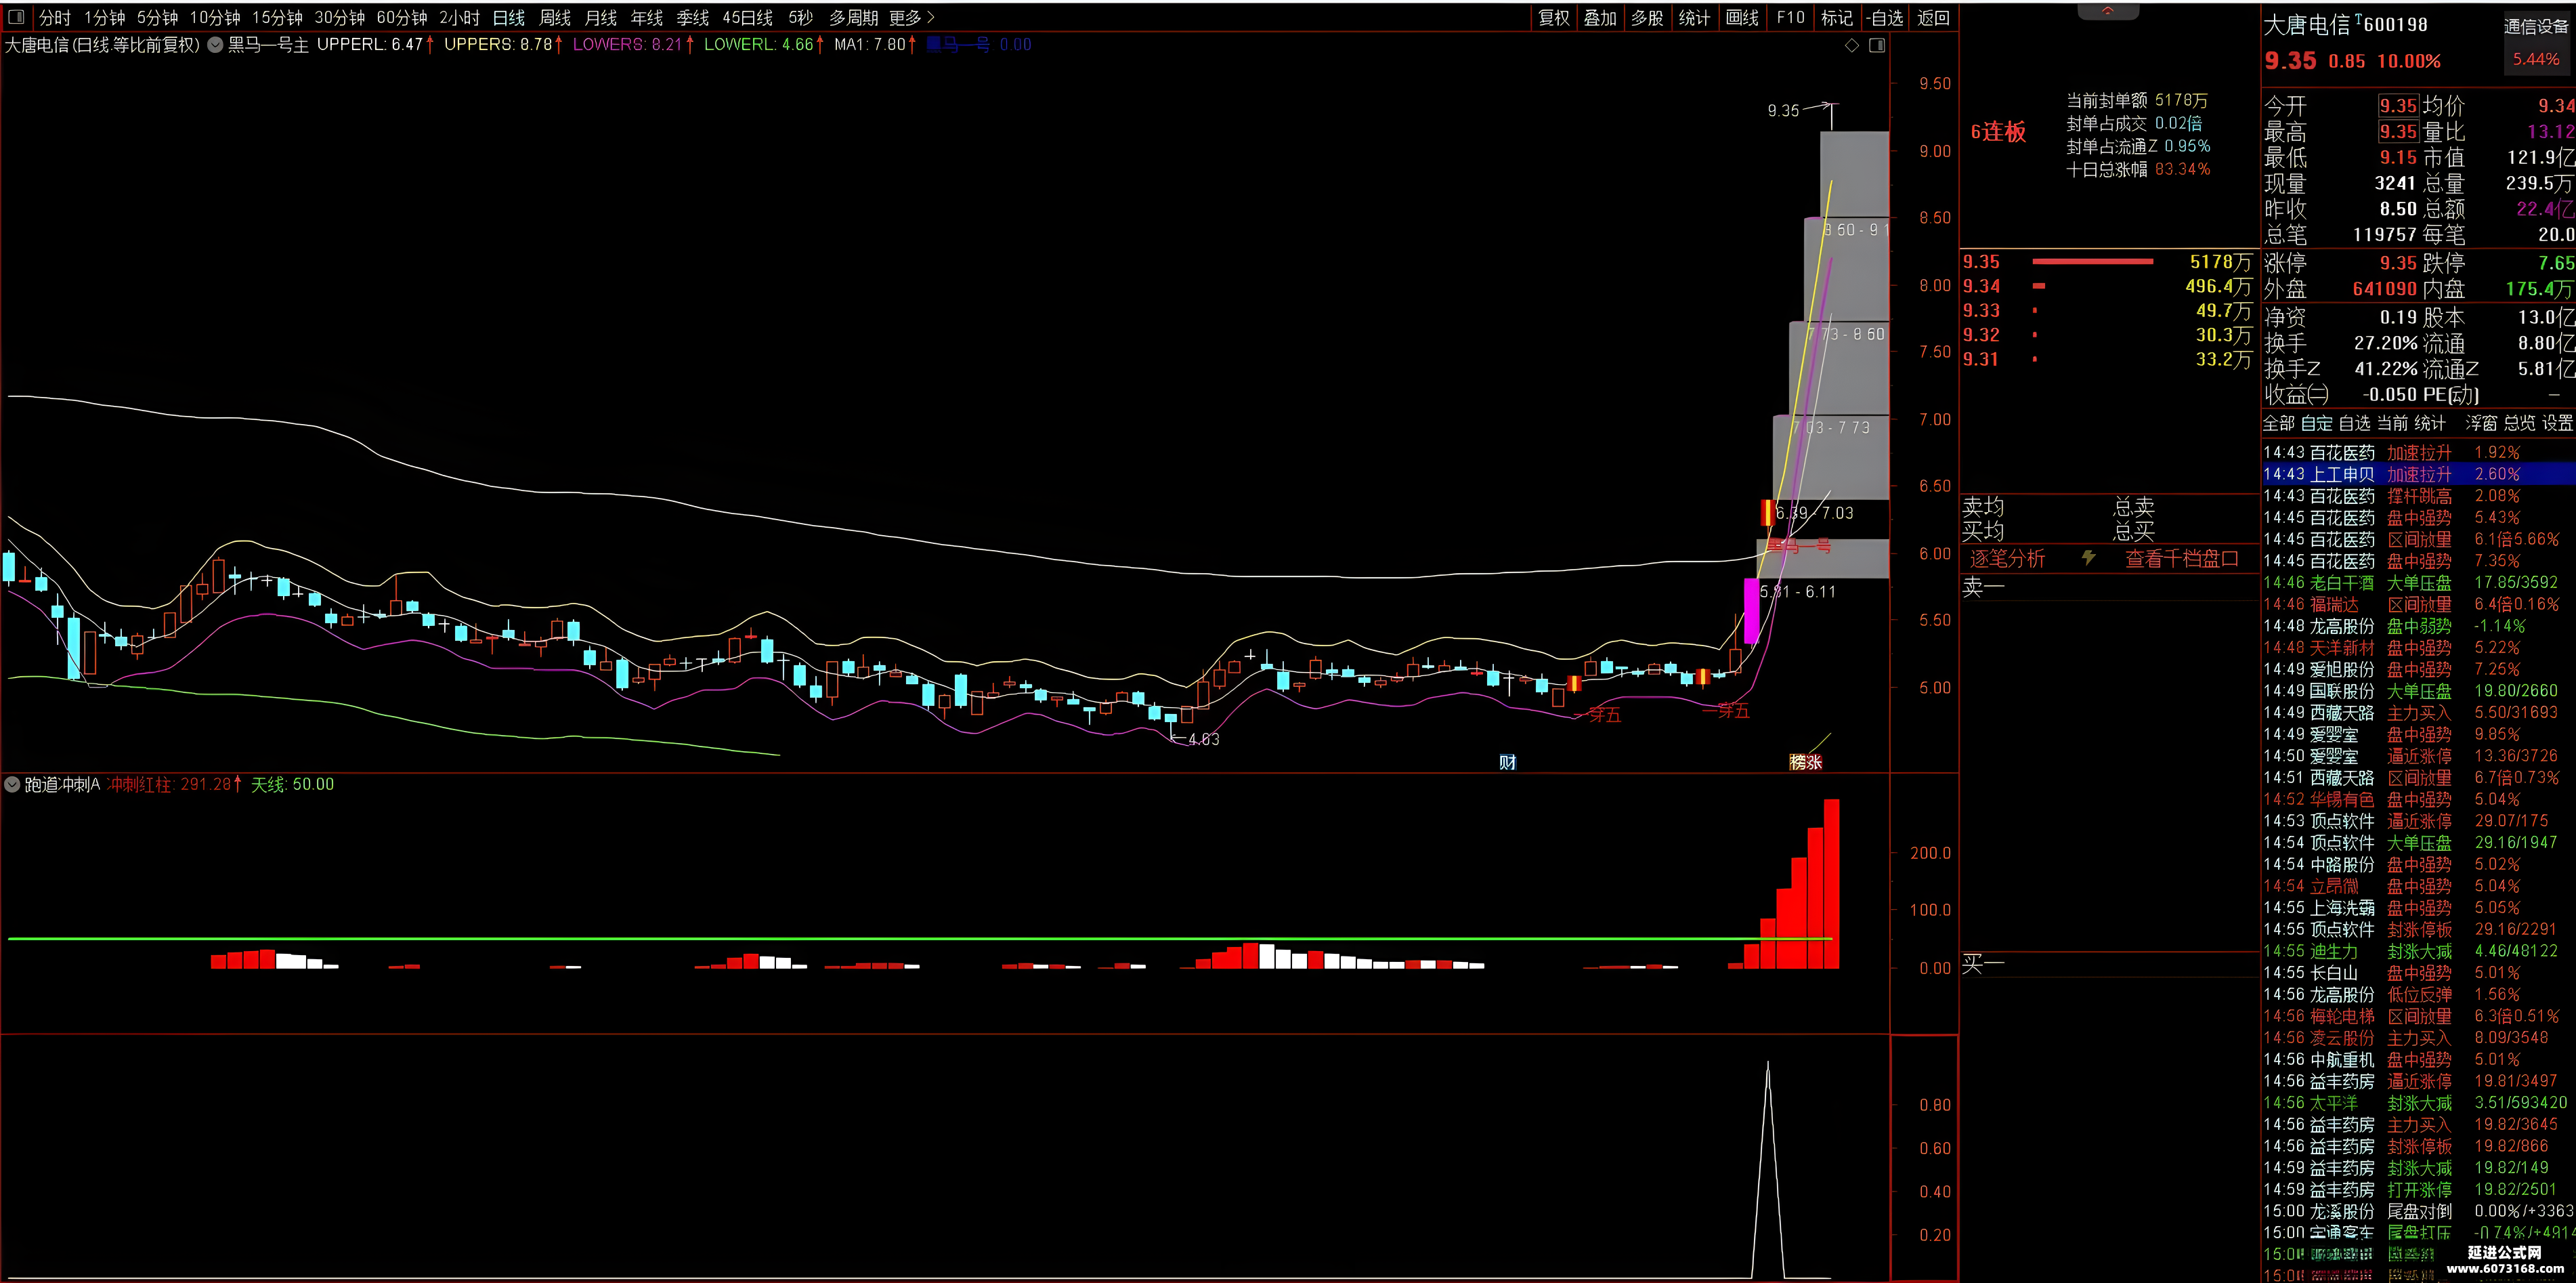This screenshot has width=2576, height=1283.
Task: Toggle 复权 adjustment mode
Action: click(x=1554, y=17)
